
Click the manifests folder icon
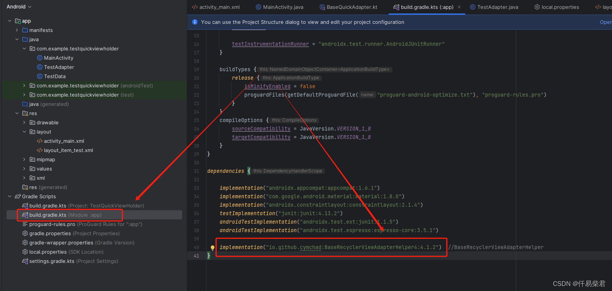click(x=25, y=30)
